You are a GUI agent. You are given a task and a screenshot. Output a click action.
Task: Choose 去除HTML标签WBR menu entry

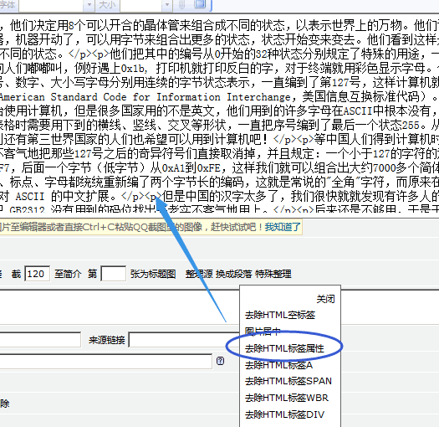pyautogui.click(x=287, y=398)
